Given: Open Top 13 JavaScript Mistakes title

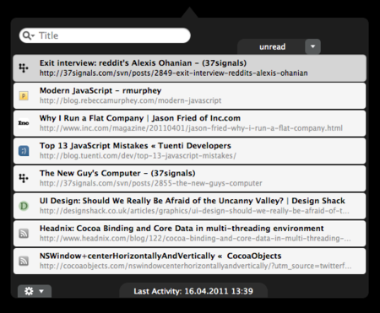Looking at the screenshot, I should [x=135, y=146].
